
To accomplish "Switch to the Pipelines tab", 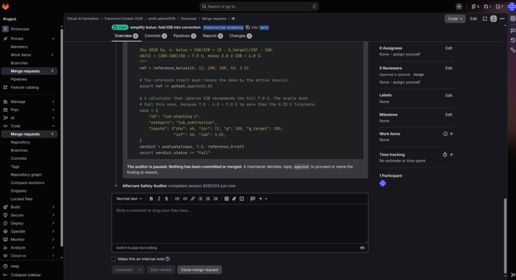I will pos(184,36).
